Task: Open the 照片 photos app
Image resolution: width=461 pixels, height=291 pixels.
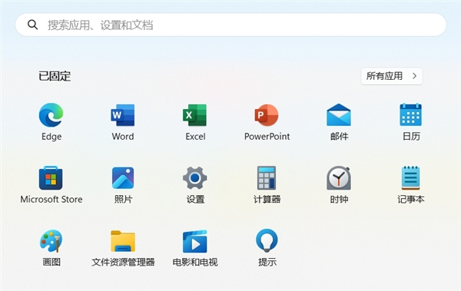Action: pyautogui.click(x=123, y=178)
